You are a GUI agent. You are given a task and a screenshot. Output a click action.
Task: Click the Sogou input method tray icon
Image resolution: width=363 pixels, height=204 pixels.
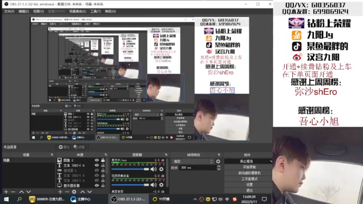[x=235, y=199]
